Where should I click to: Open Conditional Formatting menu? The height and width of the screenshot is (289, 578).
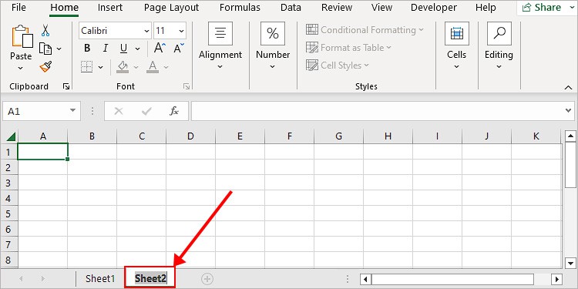(365, 30)
